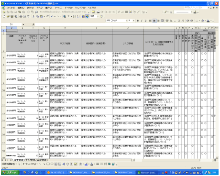The height and width of the screenshot is (176, 220).
Task: Click the Print icon in the toolbar
Action: tap(21, 16)
